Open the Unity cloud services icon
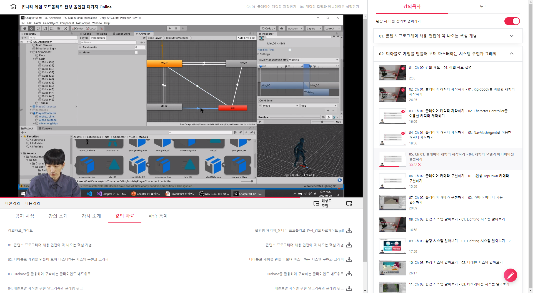The height and width of the screenshot is (293, 533). 282,28
